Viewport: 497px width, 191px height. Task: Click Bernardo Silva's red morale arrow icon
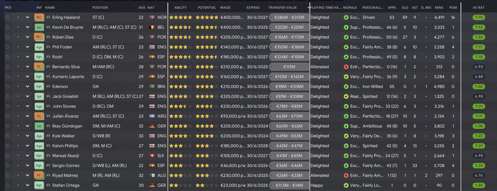pyautogui.click(x=346, y=67)
